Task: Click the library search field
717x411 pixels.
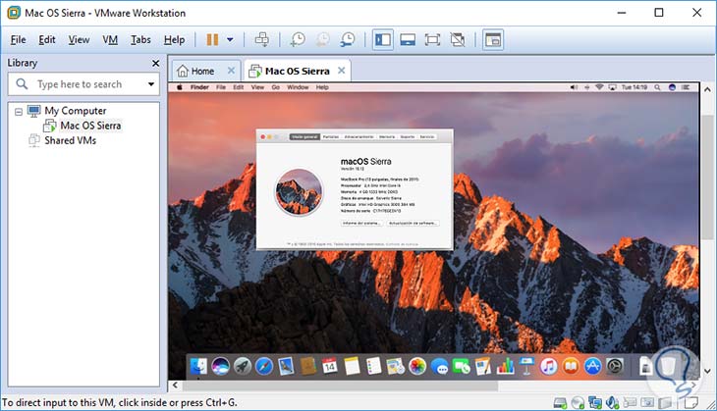Action: [83, 84]
